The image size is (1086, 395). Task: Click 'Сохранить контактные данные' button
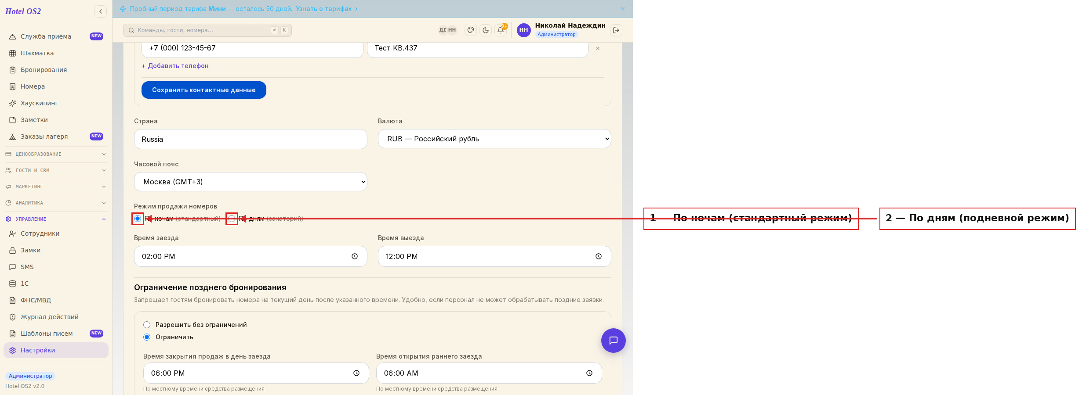click(204, 90)
